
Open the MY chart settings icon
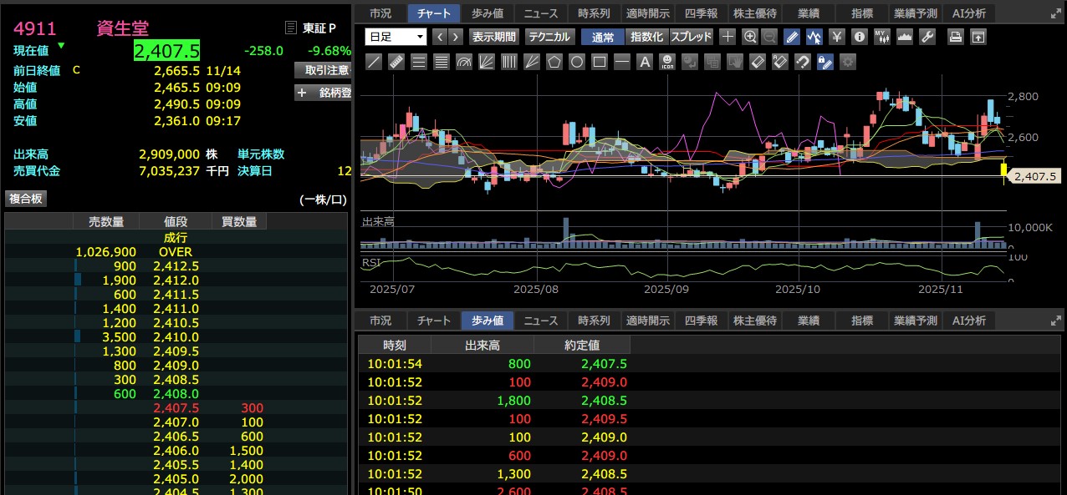pyautogui.click(x=882, y=37)
